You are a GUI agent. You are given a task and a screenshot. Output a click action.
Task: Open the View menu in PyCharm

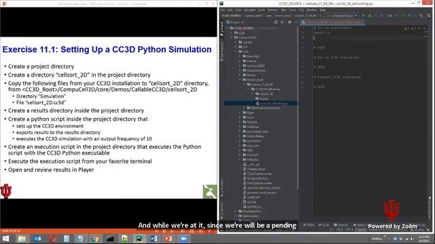point(239,10)
